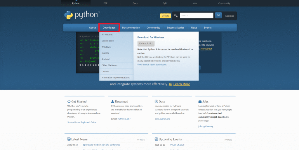This screenshot has height=150, width=299.
Task: Select All releases menu entry
Action: (107, 35)
